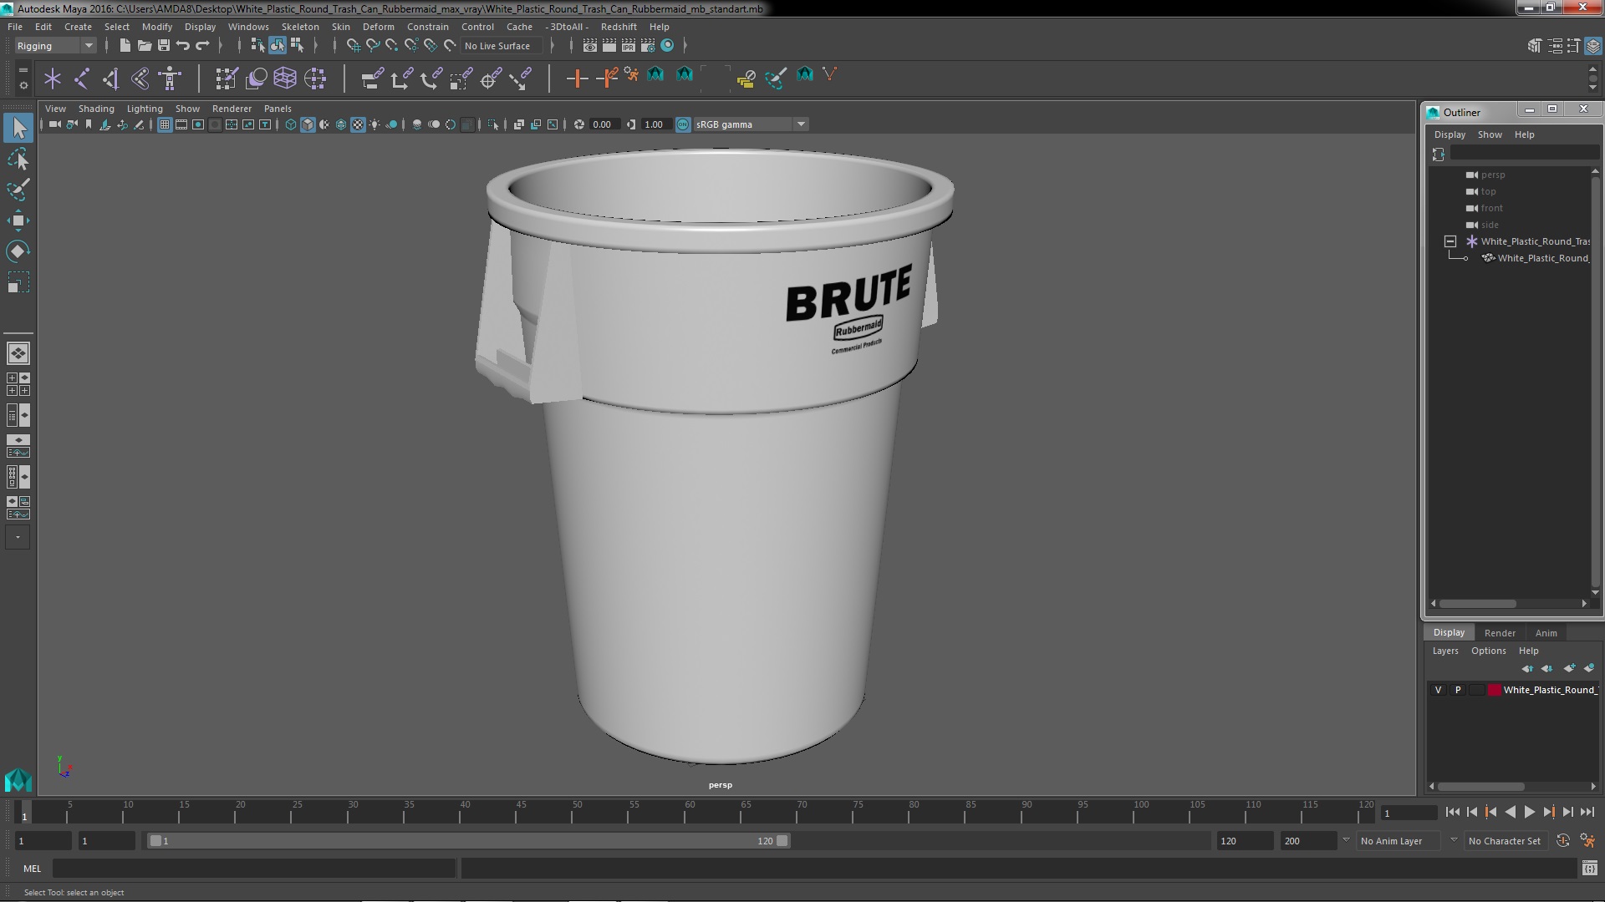The height and width of the screenshot is (902, 1605).
Task: Open the Deform menu
Action: (x=378, y=27)
